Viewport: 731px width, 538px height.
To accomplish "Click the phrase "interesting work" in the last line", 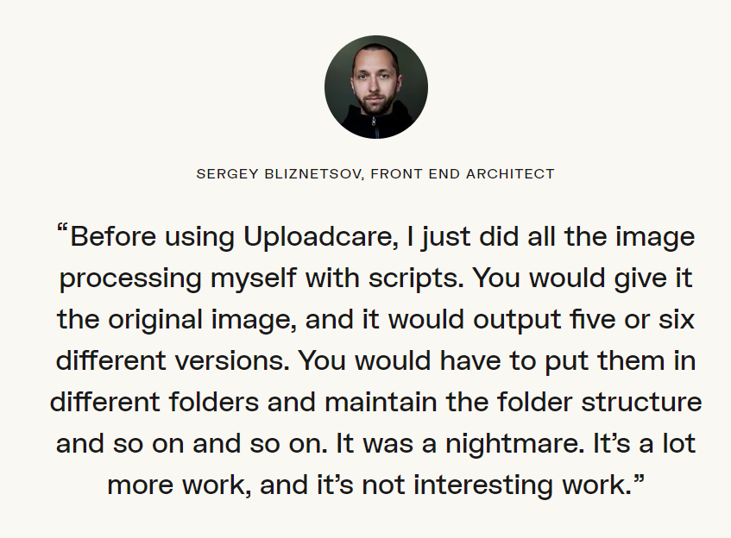I will click(x=519, y=485).
